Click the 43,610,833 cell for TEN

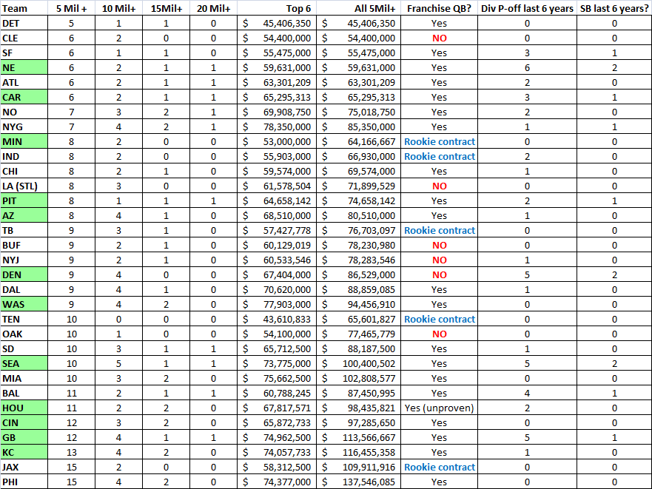point(277,320)
